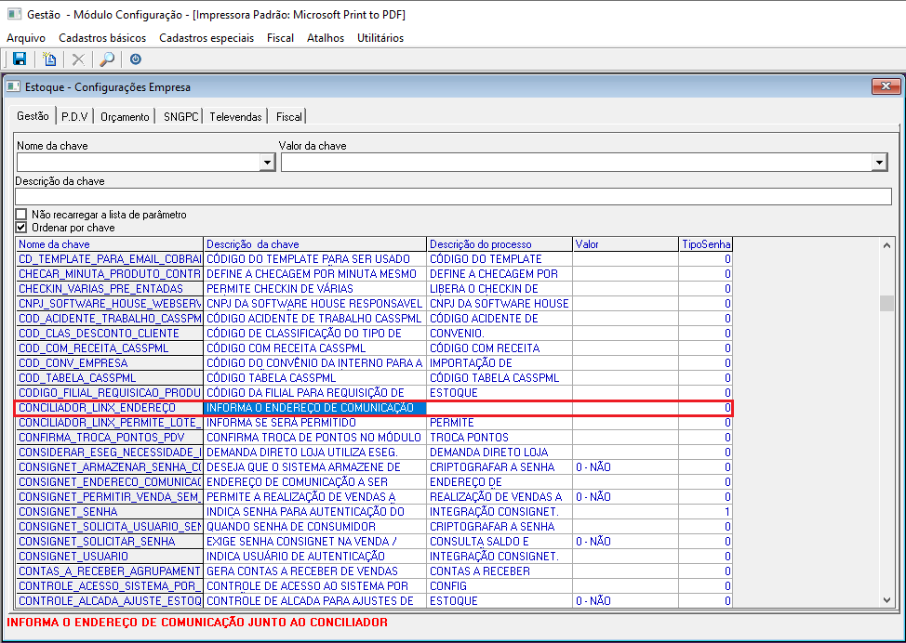
Task: Click the Estoque window title icon
Action: tap(13, 86)
